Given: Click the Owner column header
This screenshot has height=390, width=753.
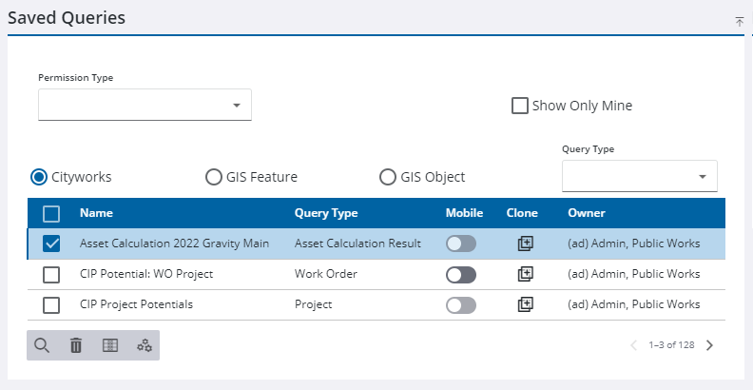Looking at the screenshot, I should click(587, 213).
